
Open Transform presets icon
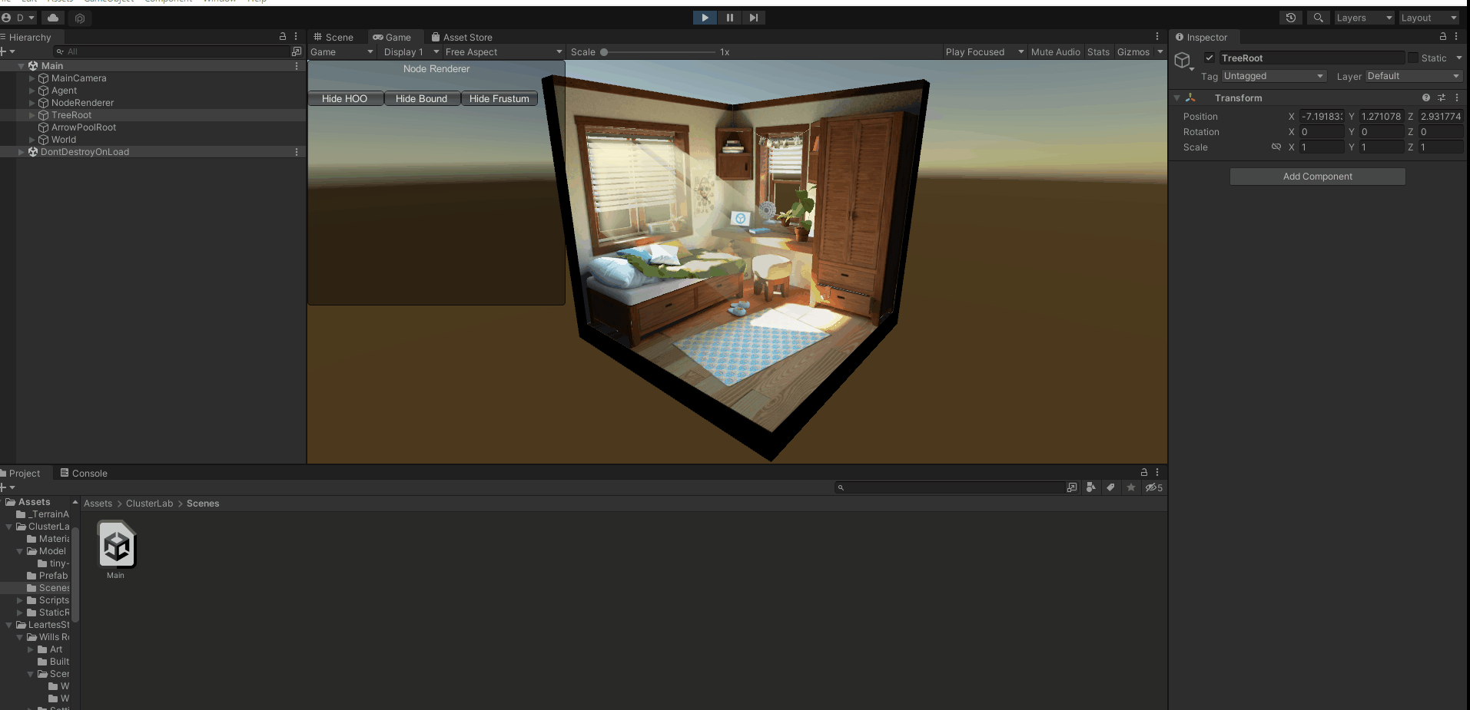(1442, 97)
